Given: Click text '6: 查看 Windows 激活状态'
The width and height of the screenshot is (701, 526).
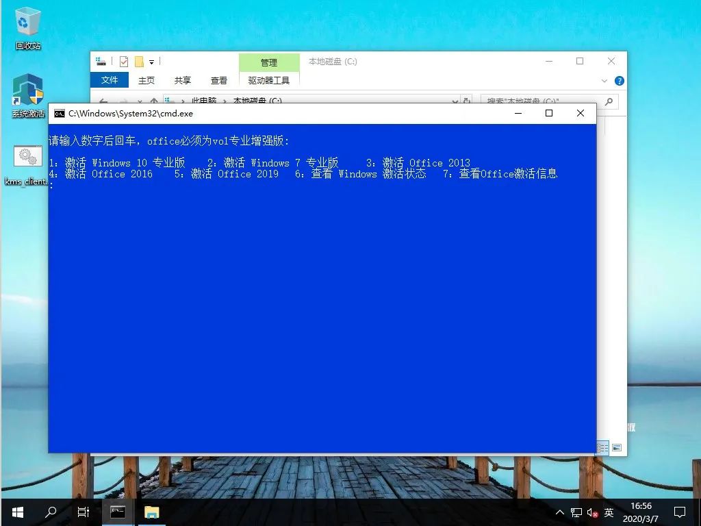Looking at the screenshot, I should pyautogui.click(x=361, y=173).
